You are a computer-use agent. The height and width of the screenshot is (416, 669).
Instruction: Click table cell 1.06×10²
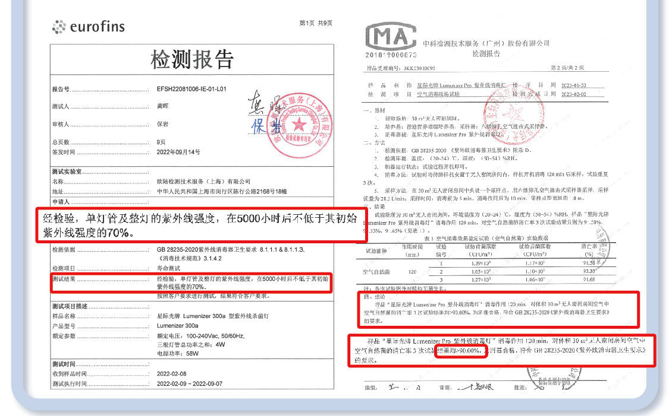tap(535, 280)
